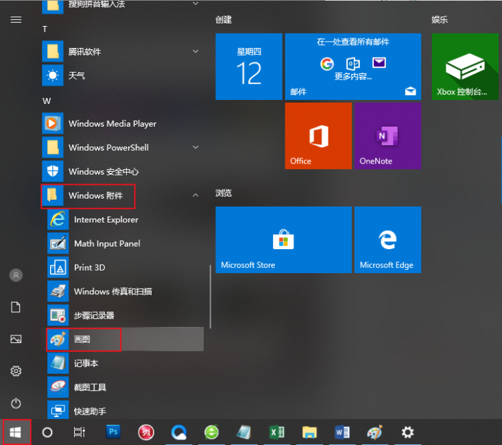Open the user account icon in sidebar
This screenshot has width=502, height=445.
point(16,275)
